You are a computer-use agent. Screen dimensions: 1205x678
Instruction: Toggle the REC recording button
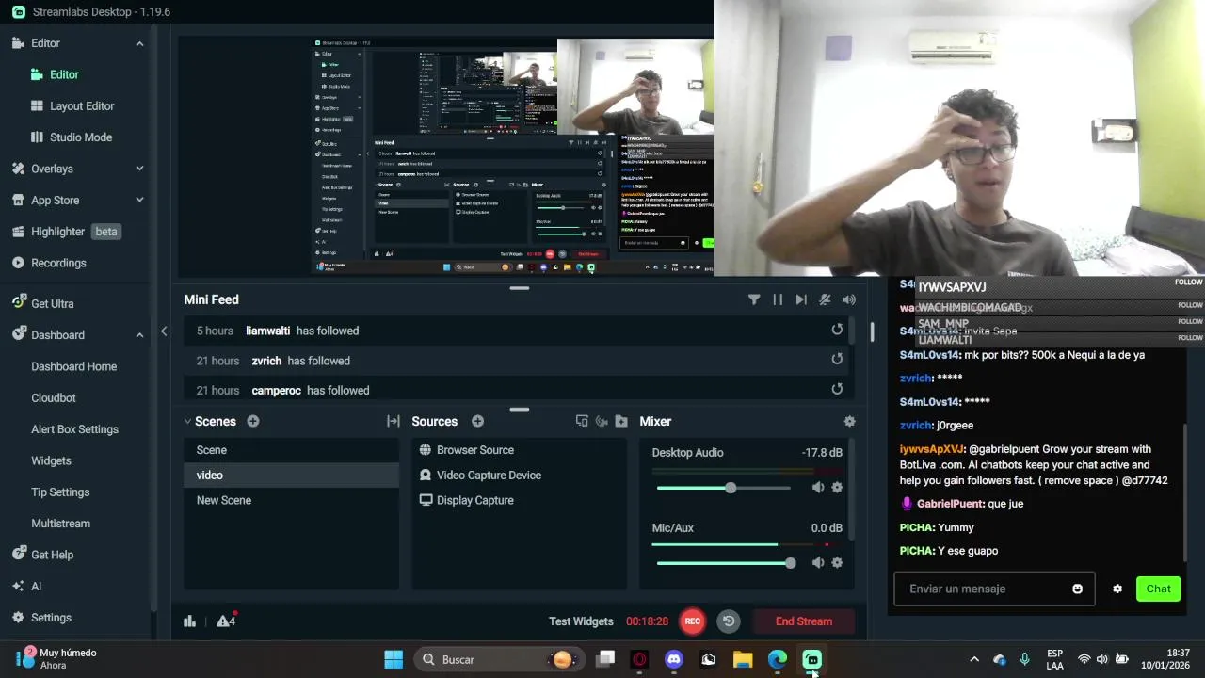[x=693, y=621]
